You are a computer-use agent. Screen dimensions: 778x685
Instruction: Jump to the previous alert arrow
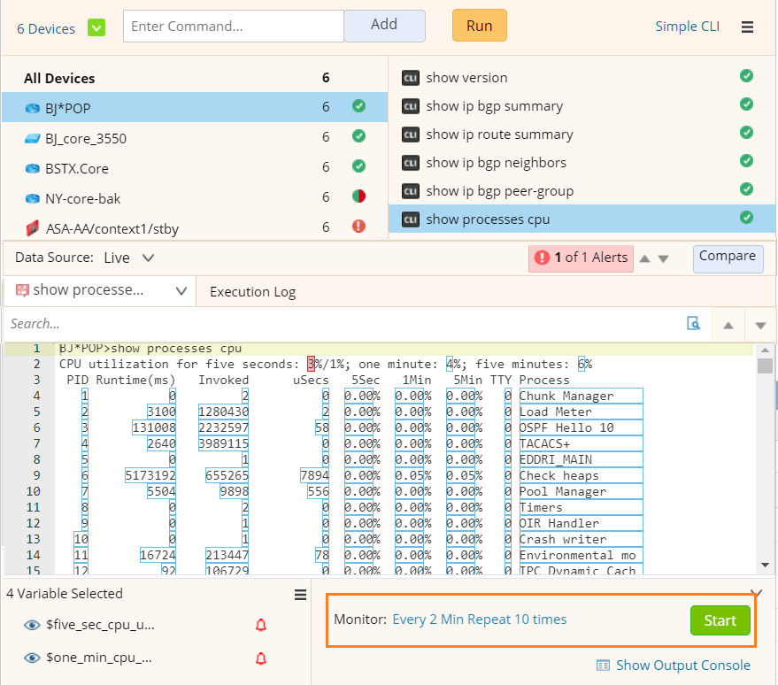644,258
